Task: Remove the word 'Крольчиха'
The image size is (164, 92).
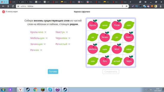Action: click(45, 32)
